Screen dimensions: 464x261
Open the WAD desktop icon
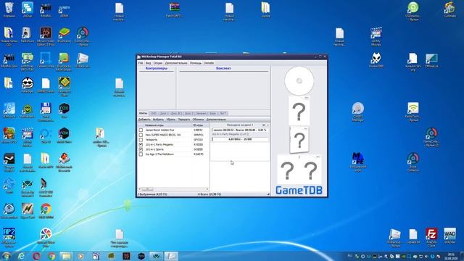[x=449, y=236]
